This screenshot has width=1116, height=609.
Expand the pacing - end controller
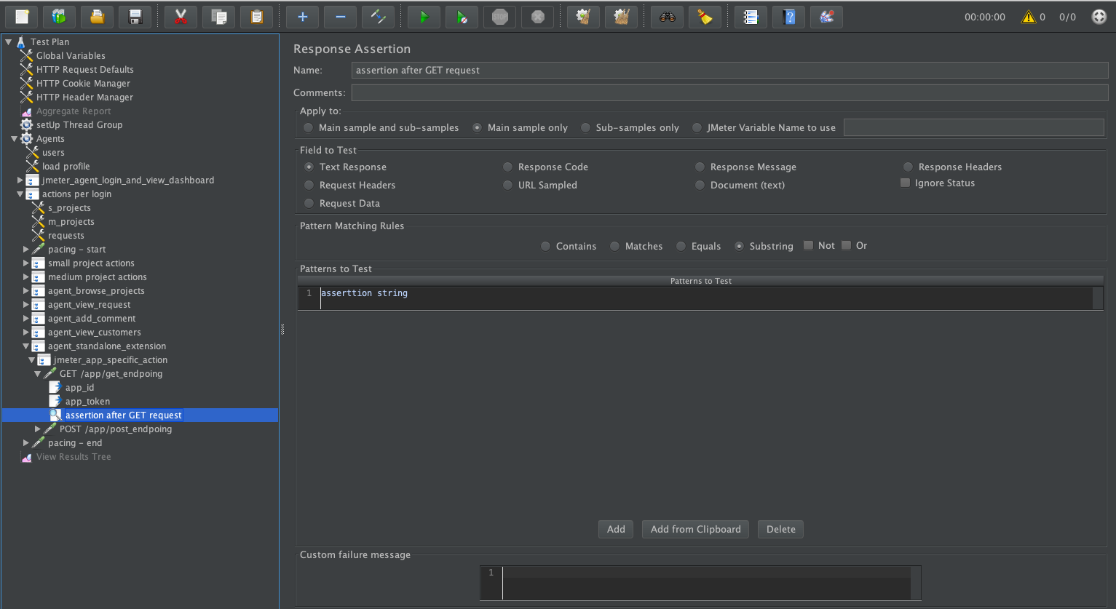26,442
